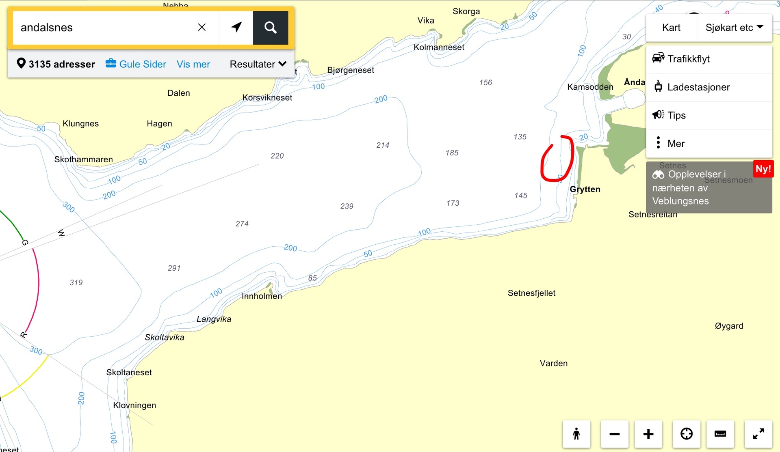Viewport: 780px width, 452px height.
Task: Click the binoculars icon in Opplevelser
Action: point(658,175)
